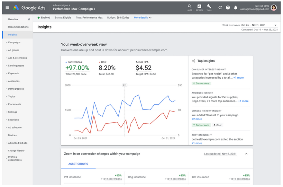This screenshot has height=187, width=283.
Task: Collapse the Zoom in on conversion changes section
Action: pyautogui.click(x=246, y=154)
